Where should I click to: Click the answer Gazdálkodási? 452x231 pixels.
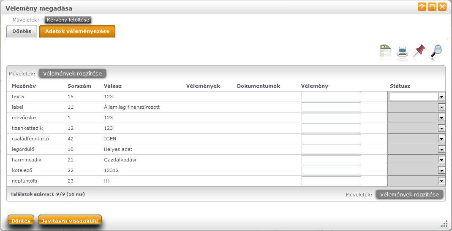[120, 160]
